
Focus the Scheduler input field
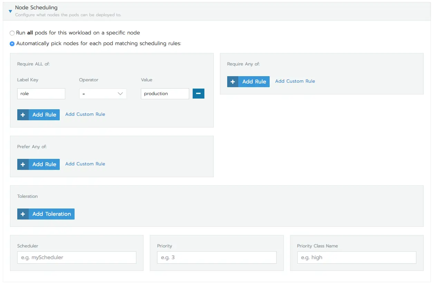pyautogui.click(x=77, y=257)
